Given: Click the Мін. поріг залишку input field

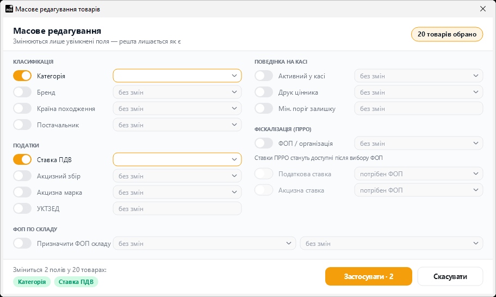Looking at the screenshot, I should point(419,108).
